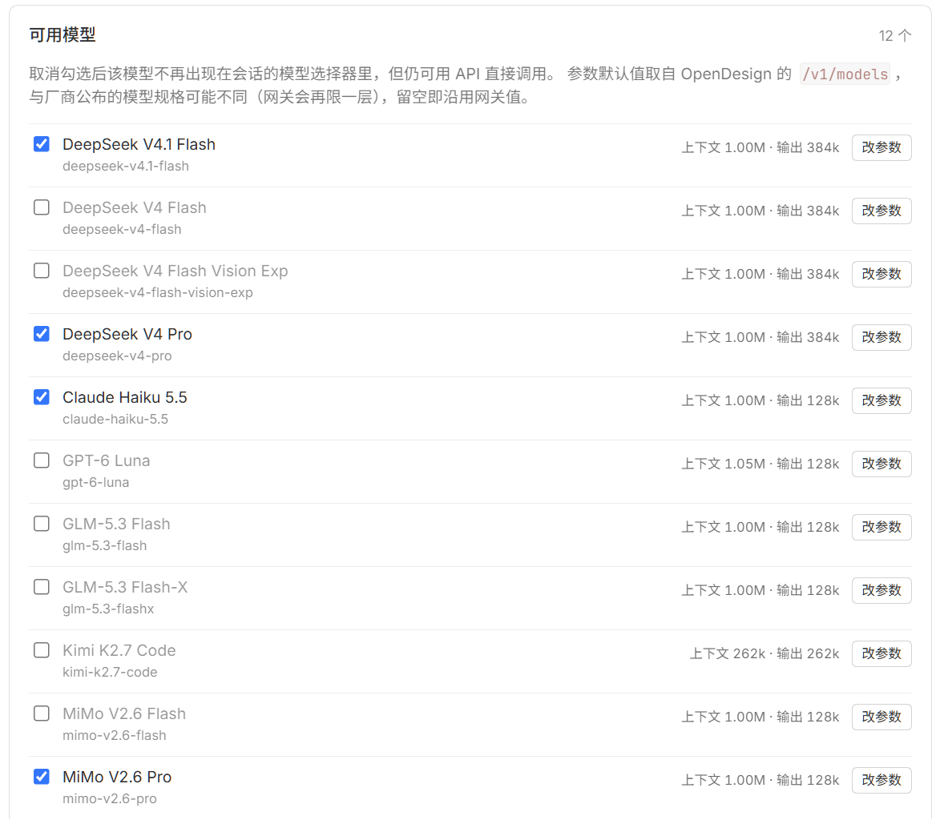Image resolution: width=940 pixels, height=832 pixels.
Task: Enable the MiMo V2.6 Flash checkbox
Action: (x=42, y=713)
